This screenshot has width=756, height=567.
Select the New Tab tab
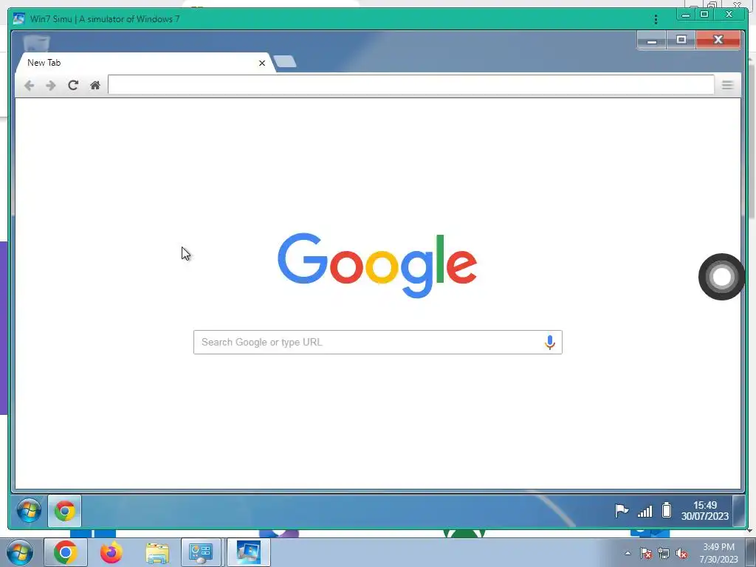click(145, 63)
